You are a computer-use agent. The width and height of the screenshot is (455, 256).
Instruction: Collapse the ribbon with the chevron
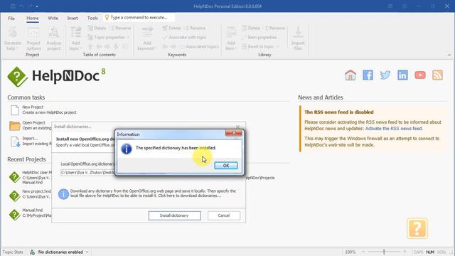[449, 55]
